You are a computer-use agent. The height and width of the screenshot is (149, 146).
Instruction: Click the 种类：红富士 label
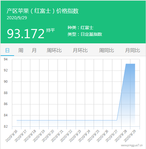80,27
